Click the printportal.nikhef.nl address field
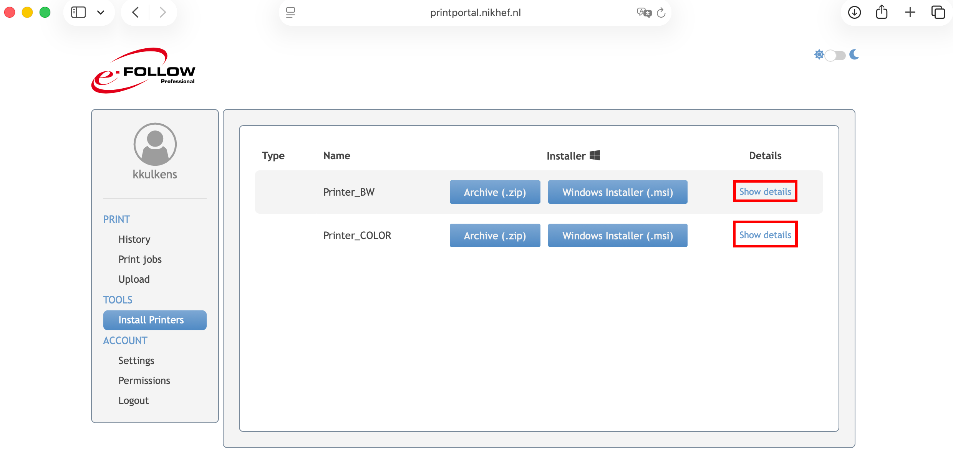 point(475,13)
